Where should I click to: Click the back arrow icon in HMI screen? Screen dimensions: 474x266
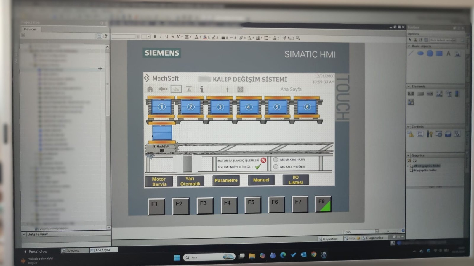point(163,89)
